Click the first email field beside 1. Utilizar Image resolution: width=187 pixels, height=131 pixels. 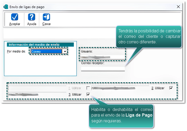click(37, 88)
